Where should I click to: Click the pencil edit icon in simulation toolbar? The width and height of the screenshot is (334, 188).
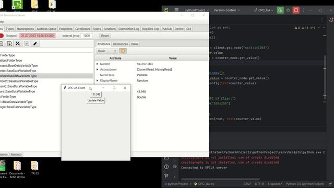click(x=35, y=44)
